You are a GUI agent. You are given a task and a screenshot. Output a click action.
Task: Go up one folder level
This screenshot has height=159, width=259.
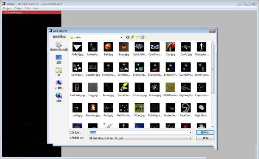point(132,37)
